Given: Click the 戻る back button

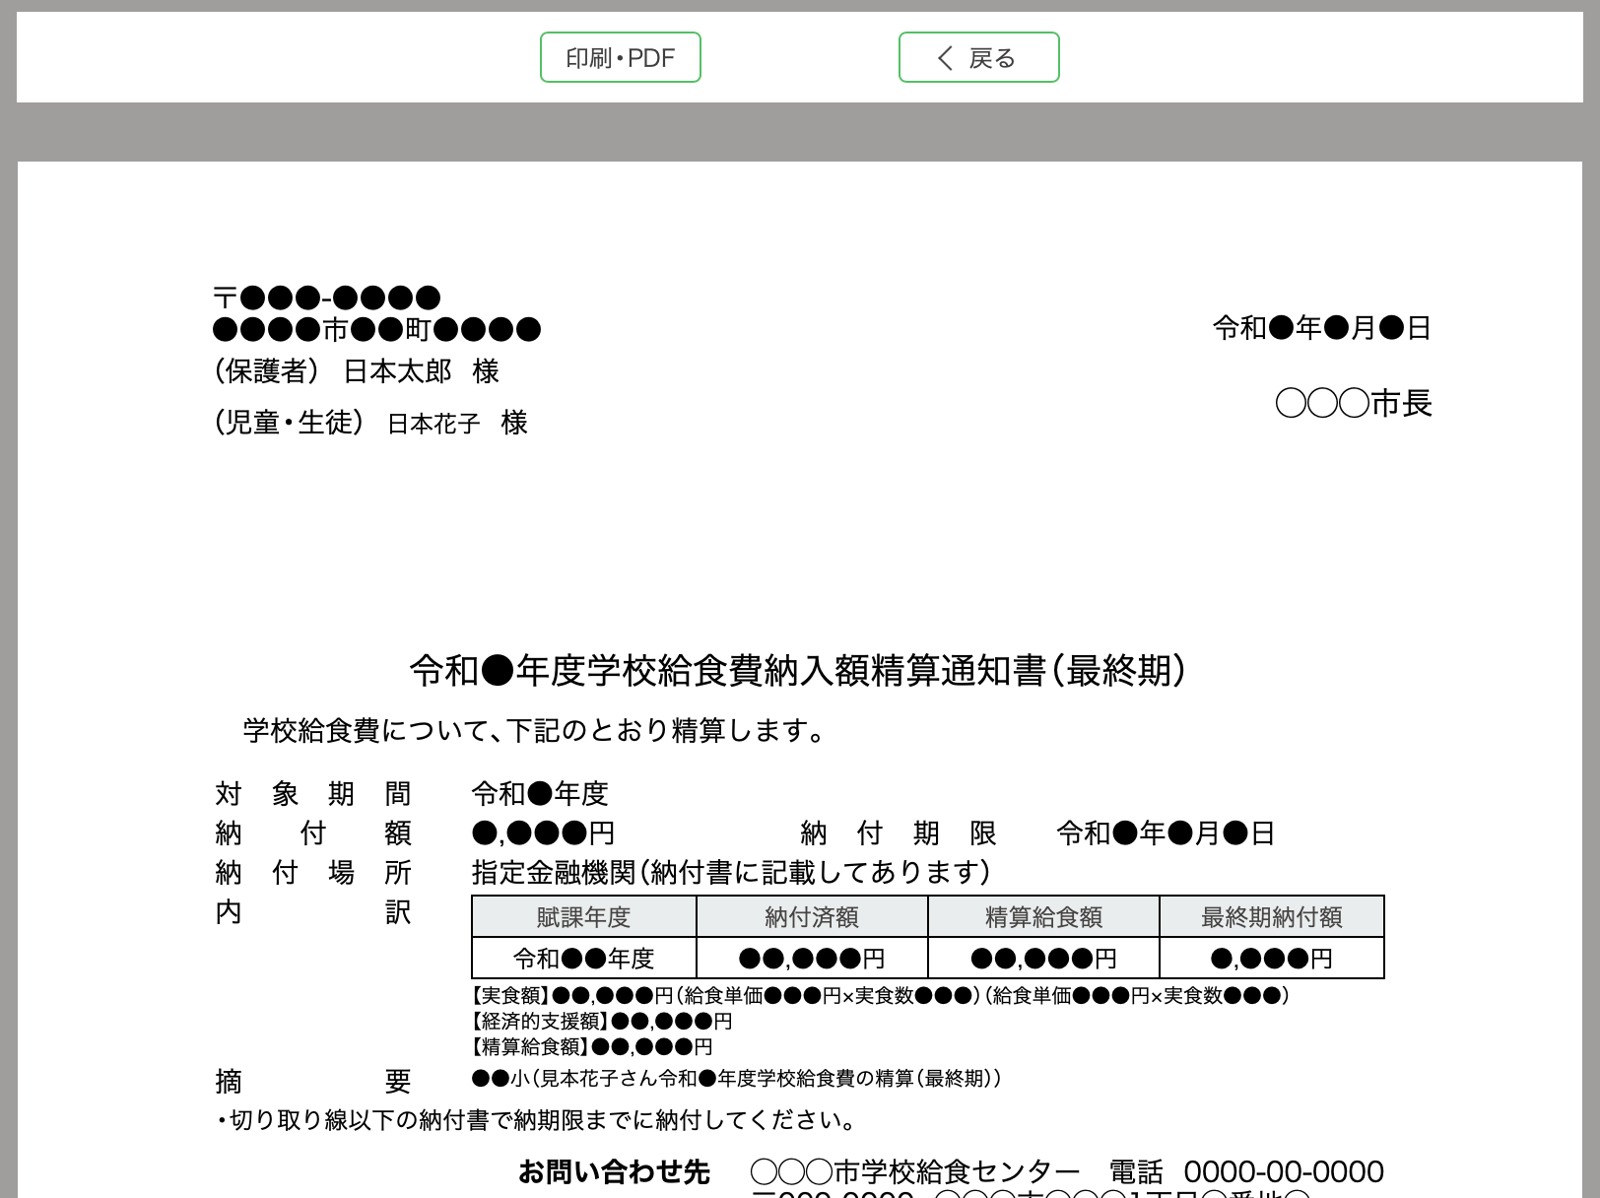Looking at the screenshot, I should [978, 58].
